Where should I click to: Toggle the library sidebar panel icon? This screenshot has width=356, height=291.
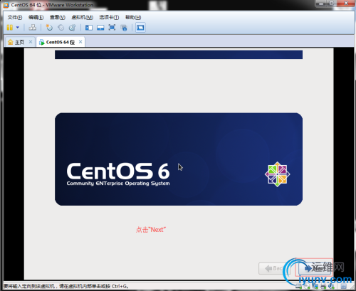[x=89, y=28]
